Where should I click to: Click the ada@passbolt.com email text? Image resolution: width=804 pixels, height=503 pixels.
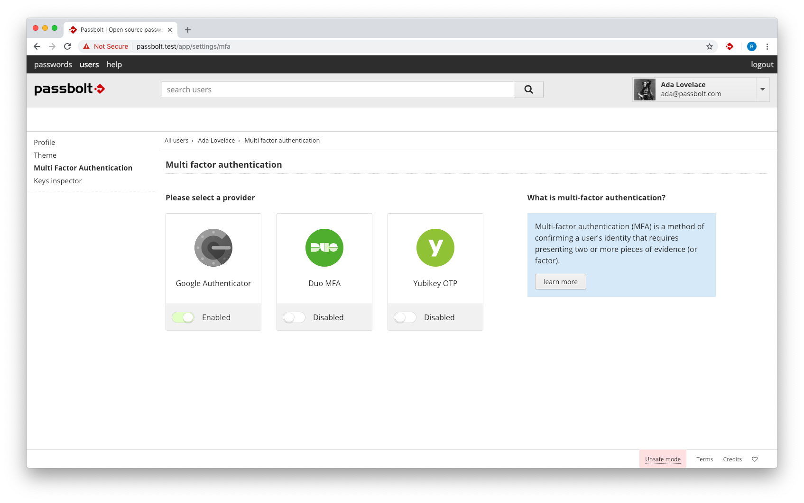click(x=691, y=94)
